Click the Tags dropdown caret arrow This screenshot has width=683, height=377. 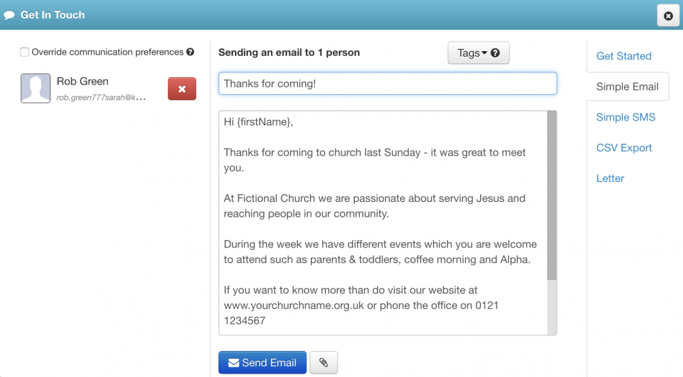click(x=484, y=53)
